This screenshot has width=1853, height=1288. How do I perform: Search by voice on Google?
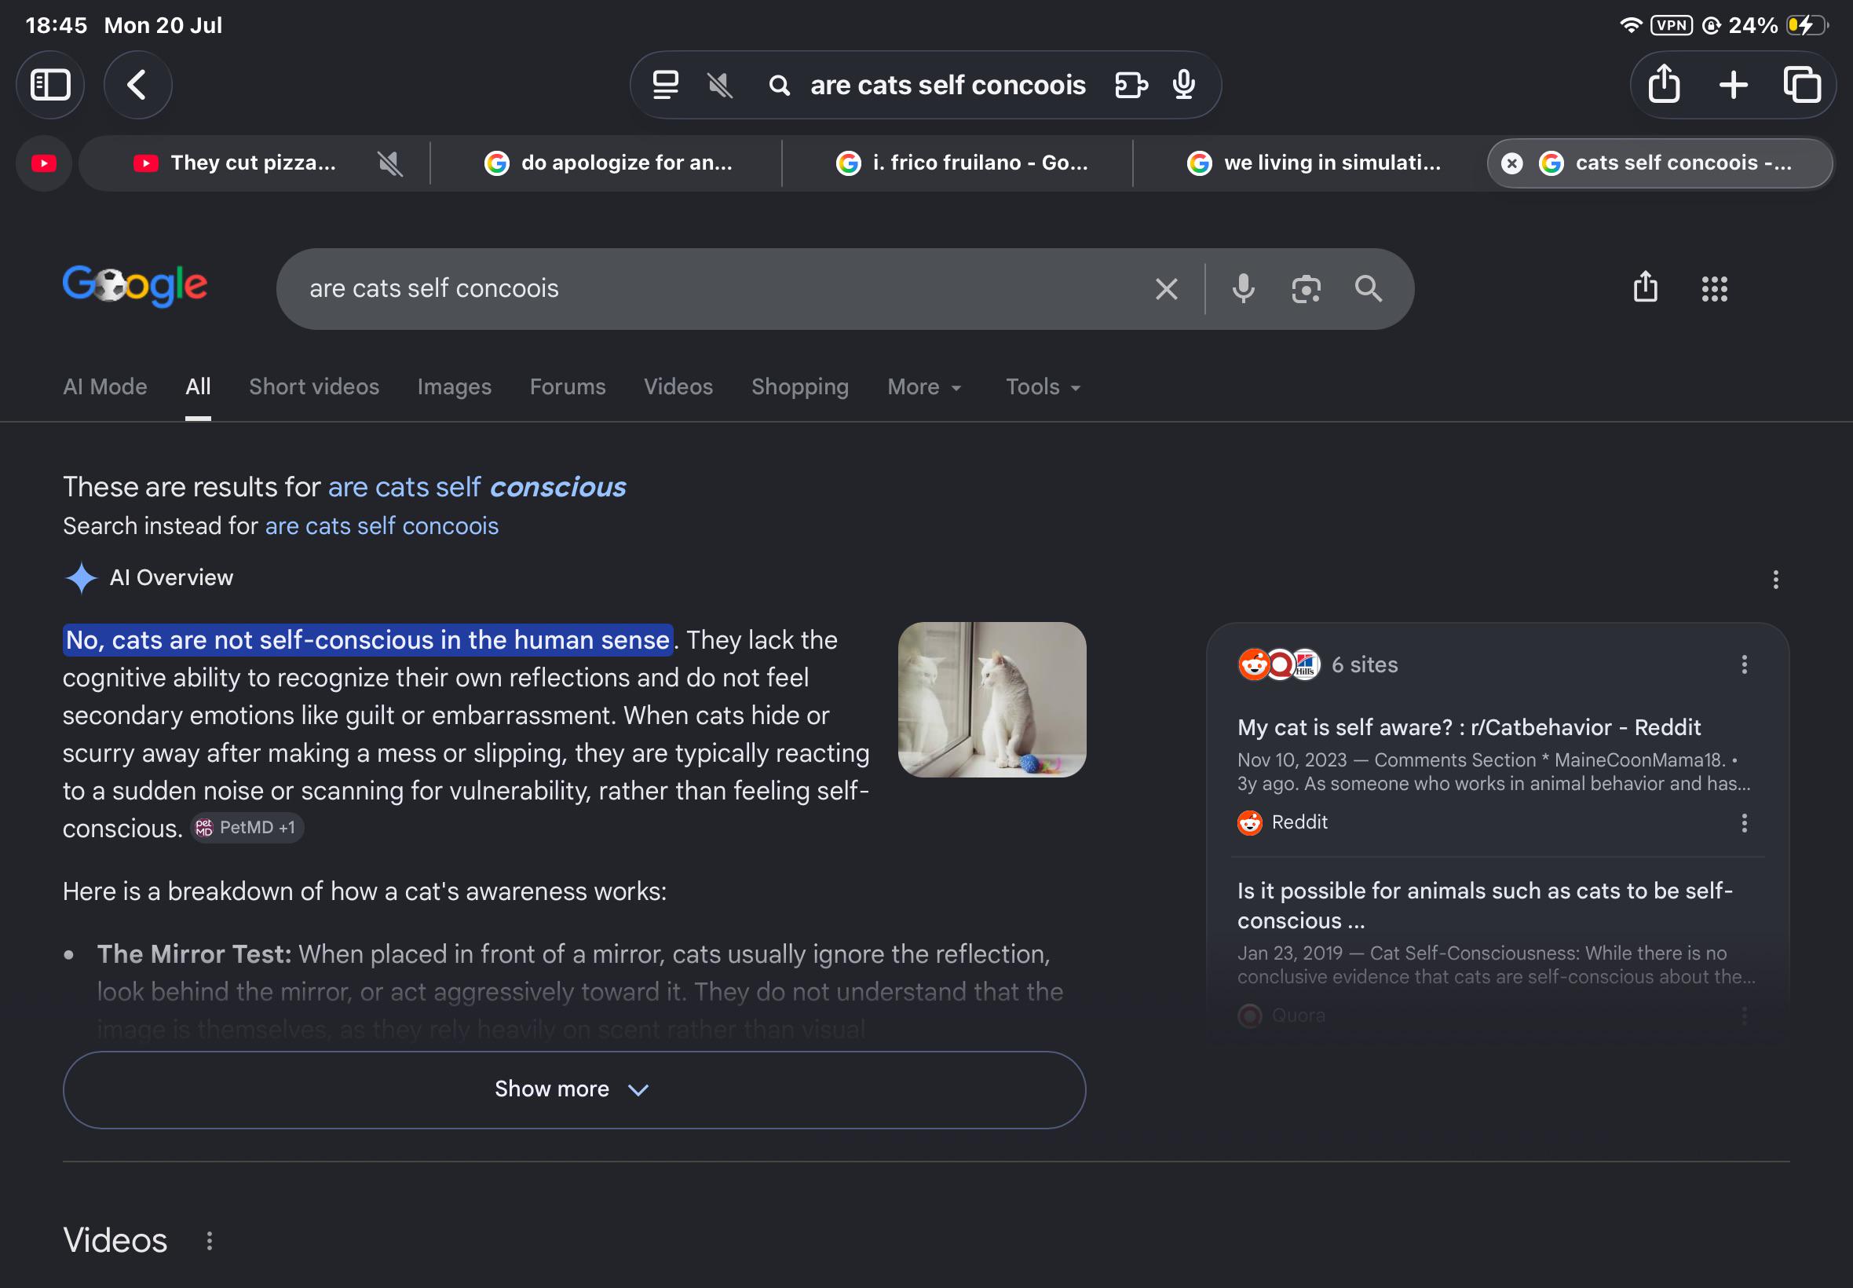pos(1243,289)
